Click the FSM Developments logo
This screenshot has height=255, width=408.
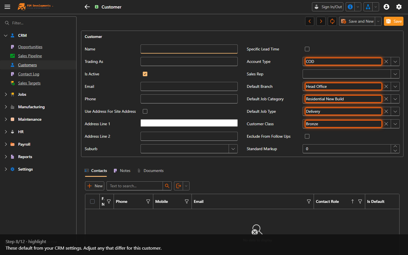(x=35, y=7)
